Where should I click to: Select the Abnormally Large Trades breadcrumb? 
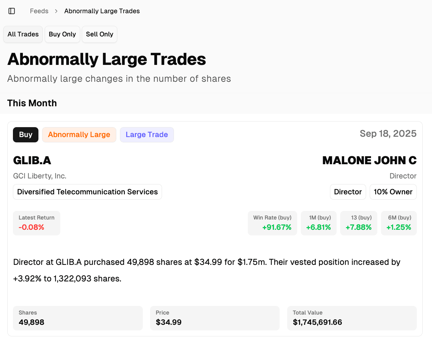pos(102,11)
